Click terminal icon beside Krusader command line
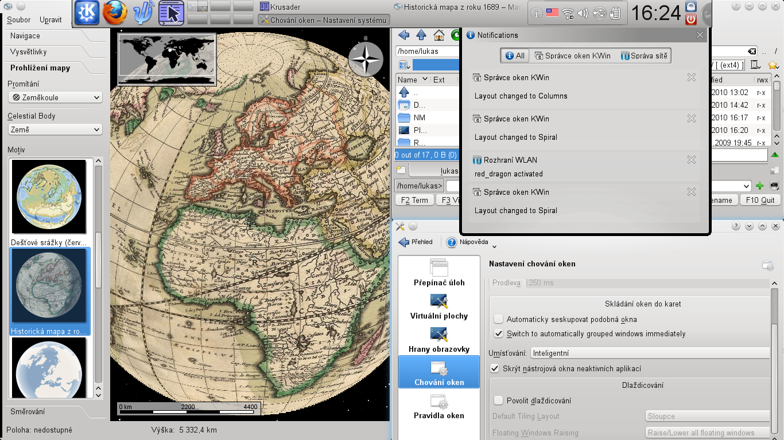The image size is (784, 440). 774,186
